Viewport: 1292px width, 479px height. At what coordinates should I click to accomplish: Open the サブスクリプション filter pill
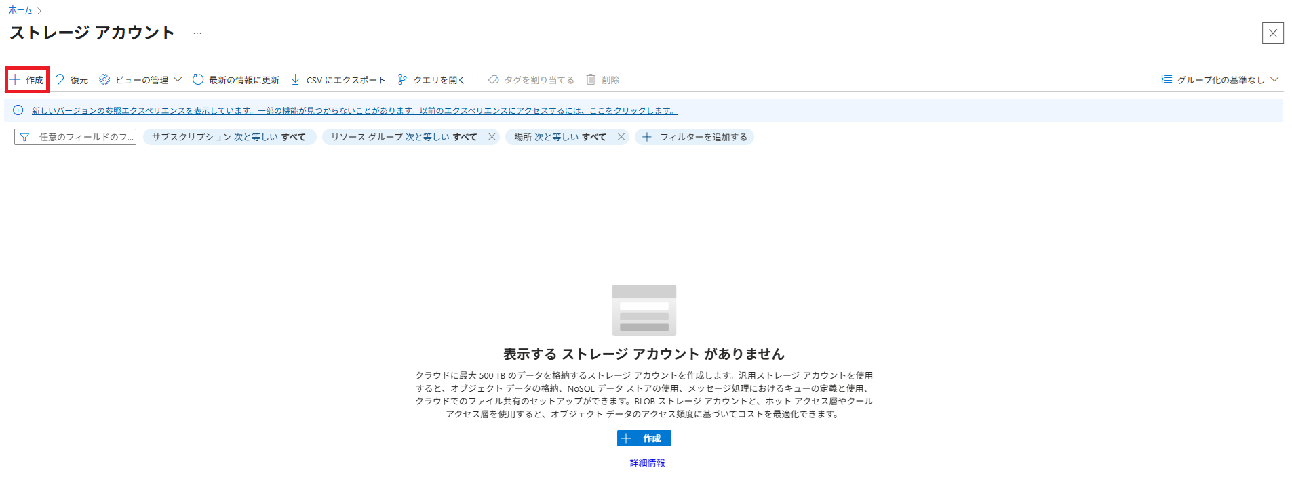click(229, 137)
